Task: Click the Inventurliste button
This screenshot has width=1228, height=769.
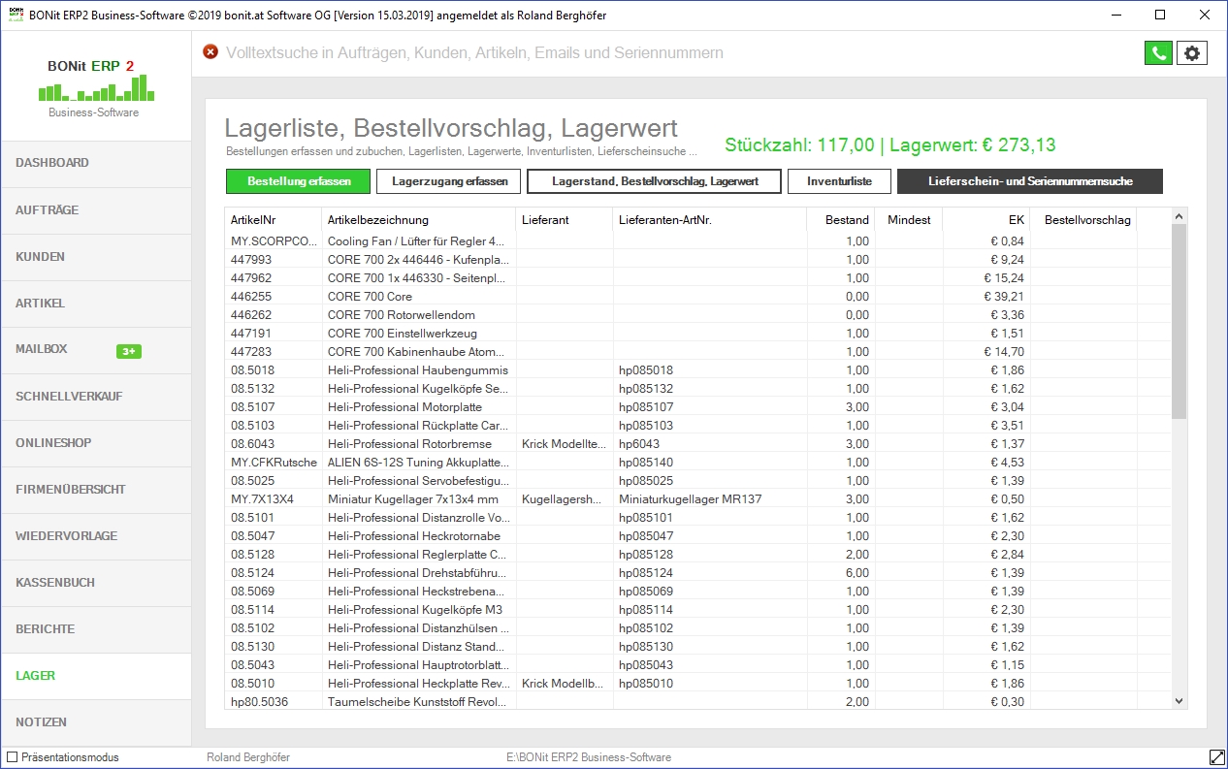Action: coord(839,181)
